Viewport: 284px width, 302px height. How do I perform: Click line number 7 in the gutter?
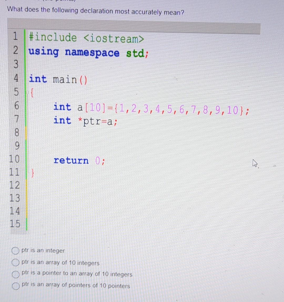pyautogui.click(x=16, y=120)
